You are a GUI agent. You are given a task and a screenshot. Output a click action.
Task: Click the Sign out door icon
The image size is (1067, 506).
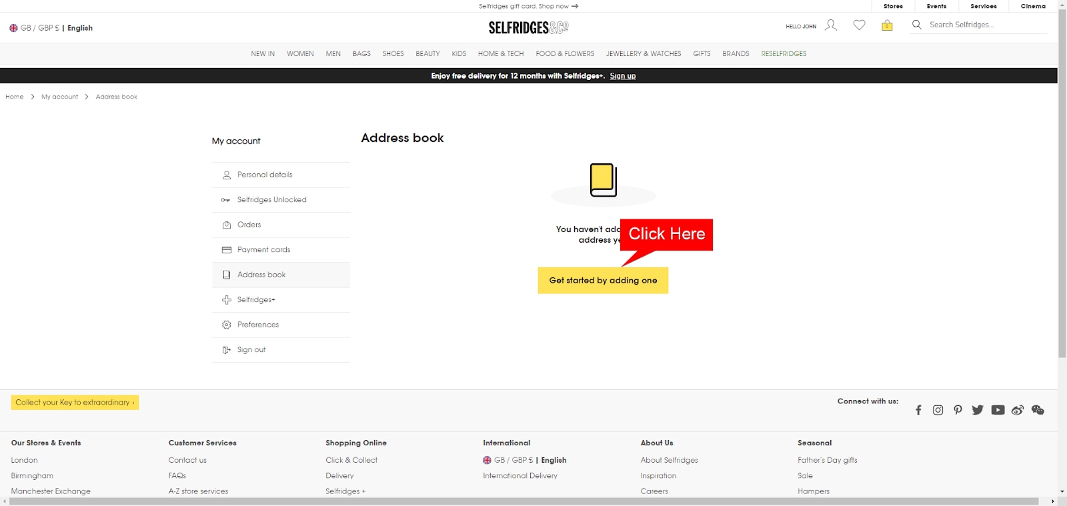click(x=227, y=350)
